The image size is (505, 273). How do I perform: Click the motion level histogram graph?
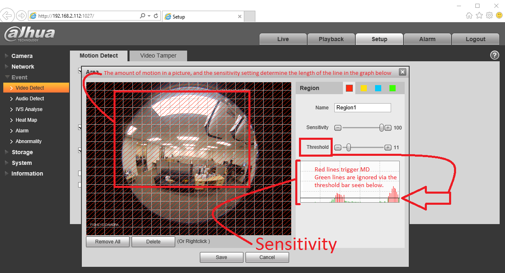click(x=350, y=182)
